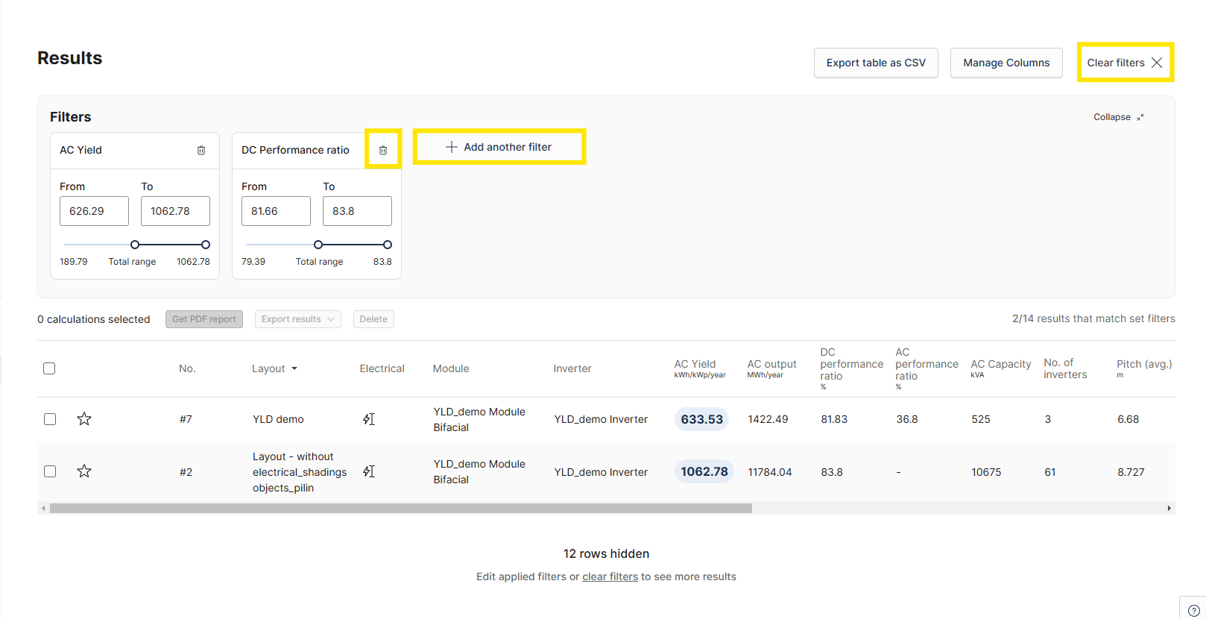Image resolution: width=1206 pixels, height=619 pixels.
Task: Focus DC Performance ratio From field 81.66
Action: [x=276, y=211]
